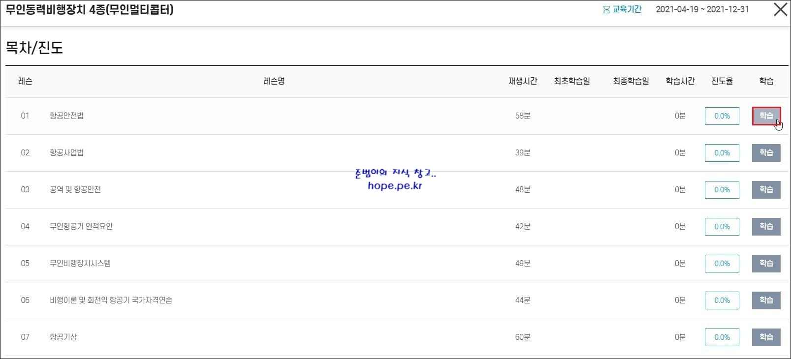Click the 레슨명 column header

coord(274,81)
